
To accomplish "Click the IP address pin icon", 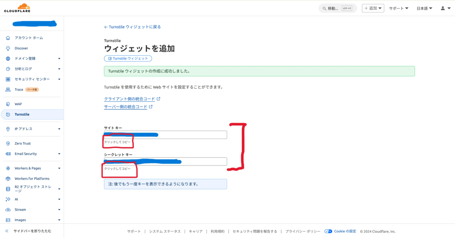I will coord(8,129).
